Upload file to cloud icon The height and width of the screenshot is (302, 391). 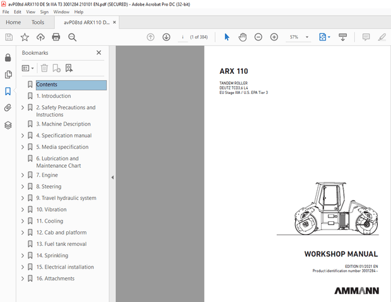(x=40, y=37)
